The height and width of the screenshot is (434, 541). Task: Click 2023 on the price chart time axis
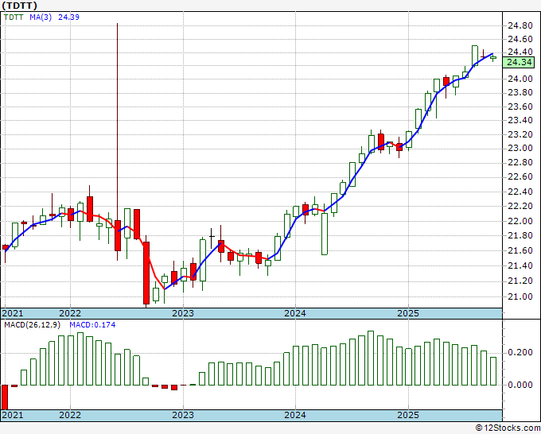183,313
